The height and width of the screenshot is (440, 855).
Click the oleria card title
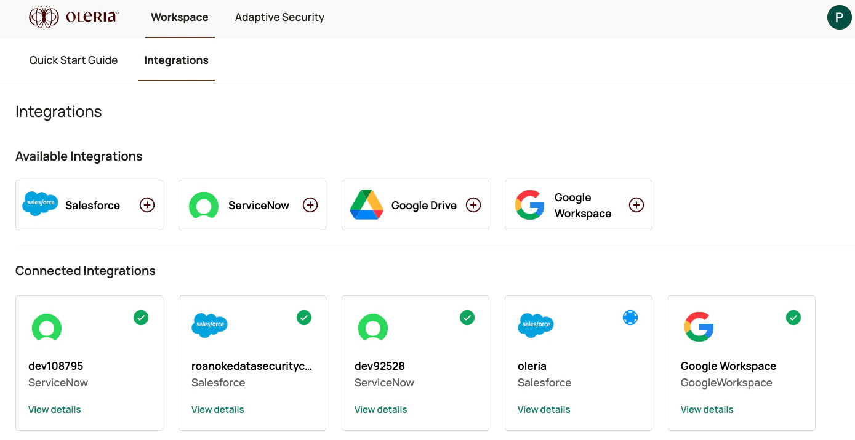coord(532,366)
